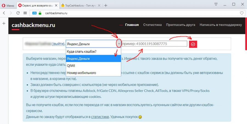247x124 pixels.
Task: Maximize the browser window
Action: 234,4
